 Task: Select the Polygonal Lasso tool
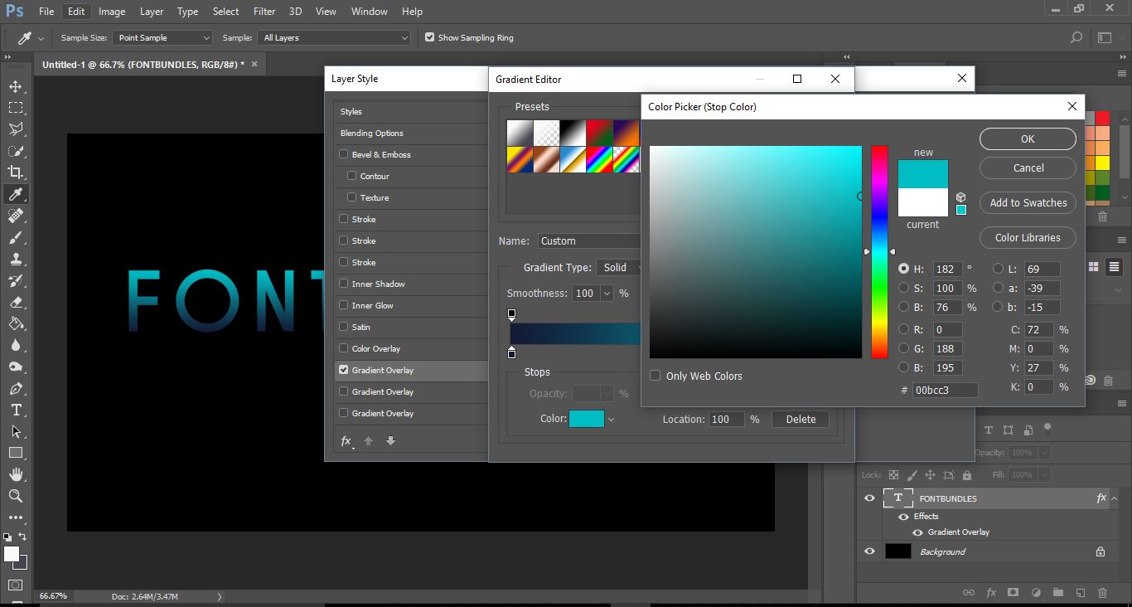pos(16,129)
